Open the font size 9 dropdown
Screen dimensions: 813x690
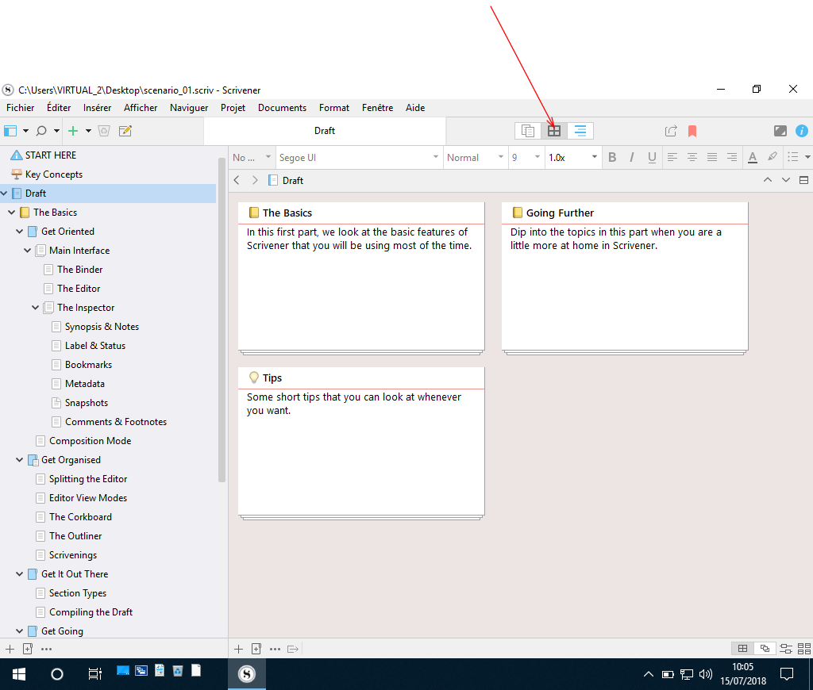(x=526, y=158)
